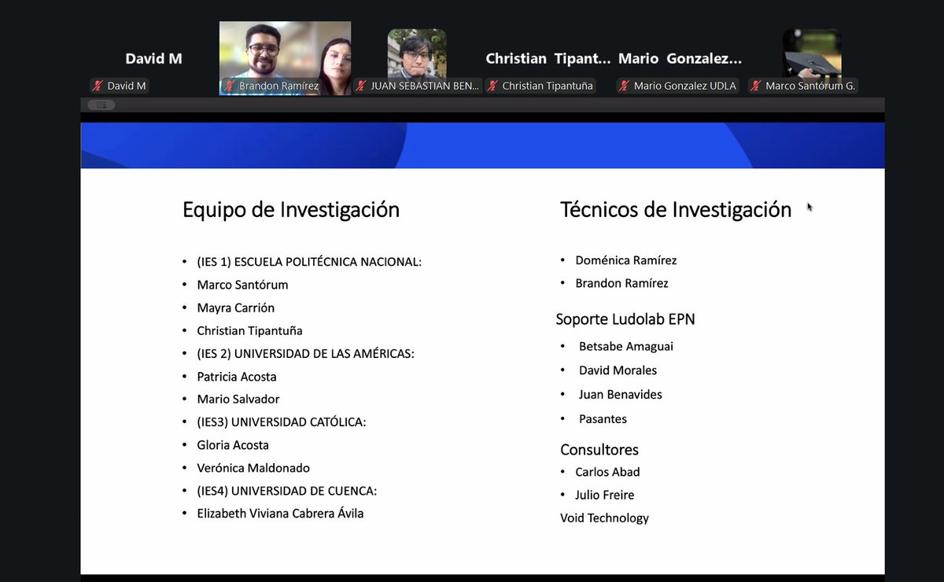This screenshot has height=582, width=944.
Task: Click the Mario Gonzalez UDLA name label
Action: point(685,86)
